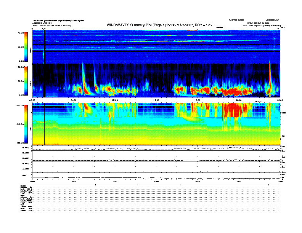Click the type III burst near 05:00 in RAD1
This screenshot has width=302, height=233.
tap(85, 81)
